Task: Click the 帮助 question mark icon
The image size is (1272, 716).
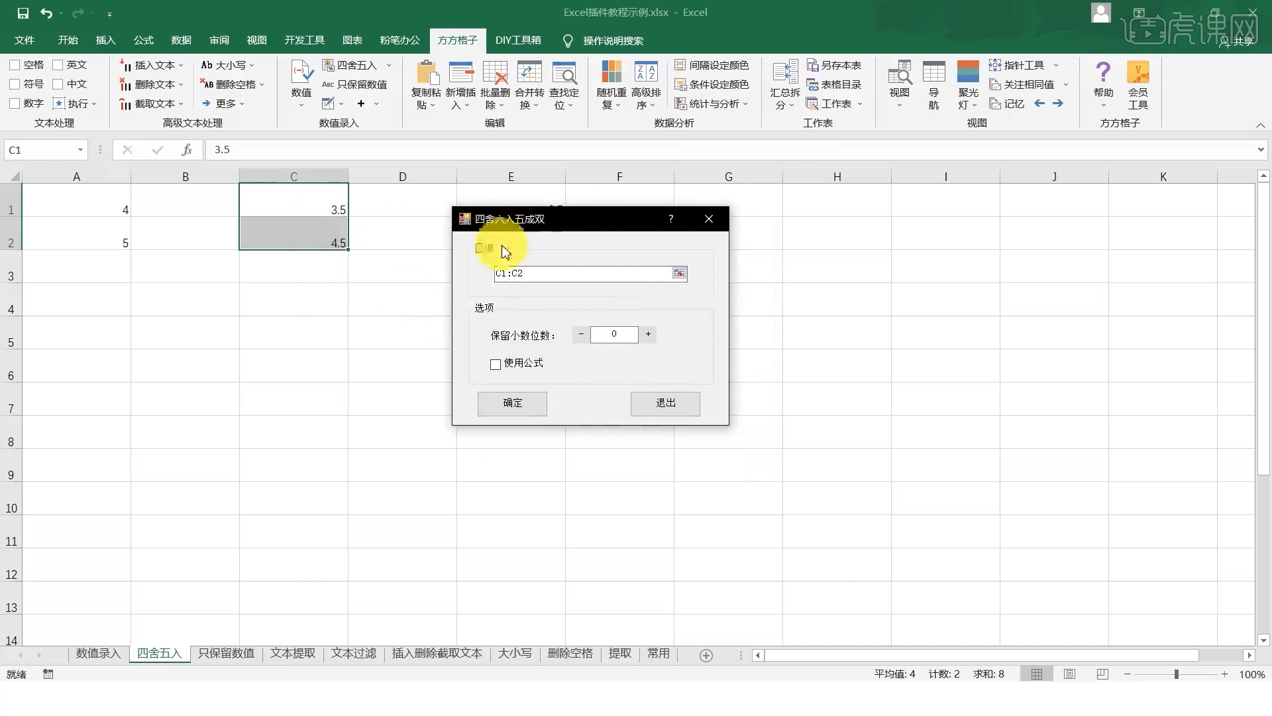Action: [1103, 72]
